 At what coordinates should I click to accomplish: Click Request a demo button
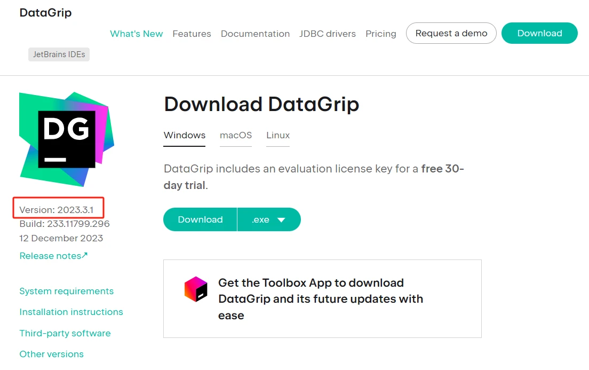click(x=451, y=33)
